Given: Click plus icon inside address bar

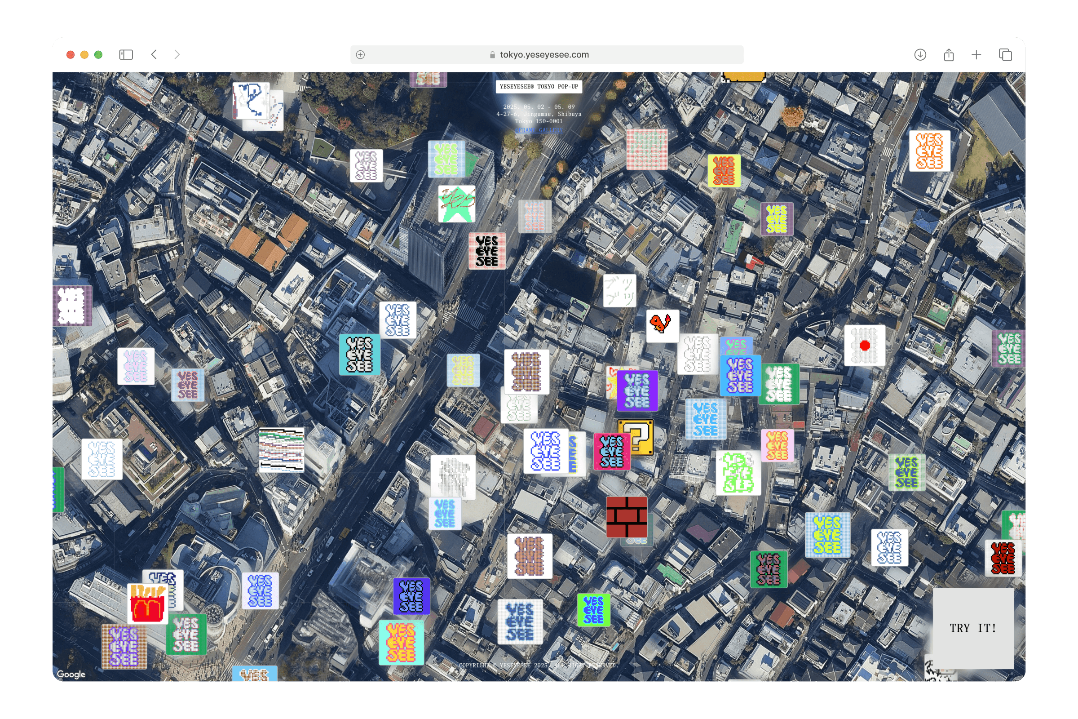Looking at the screenshot, I should coord(360,54).
